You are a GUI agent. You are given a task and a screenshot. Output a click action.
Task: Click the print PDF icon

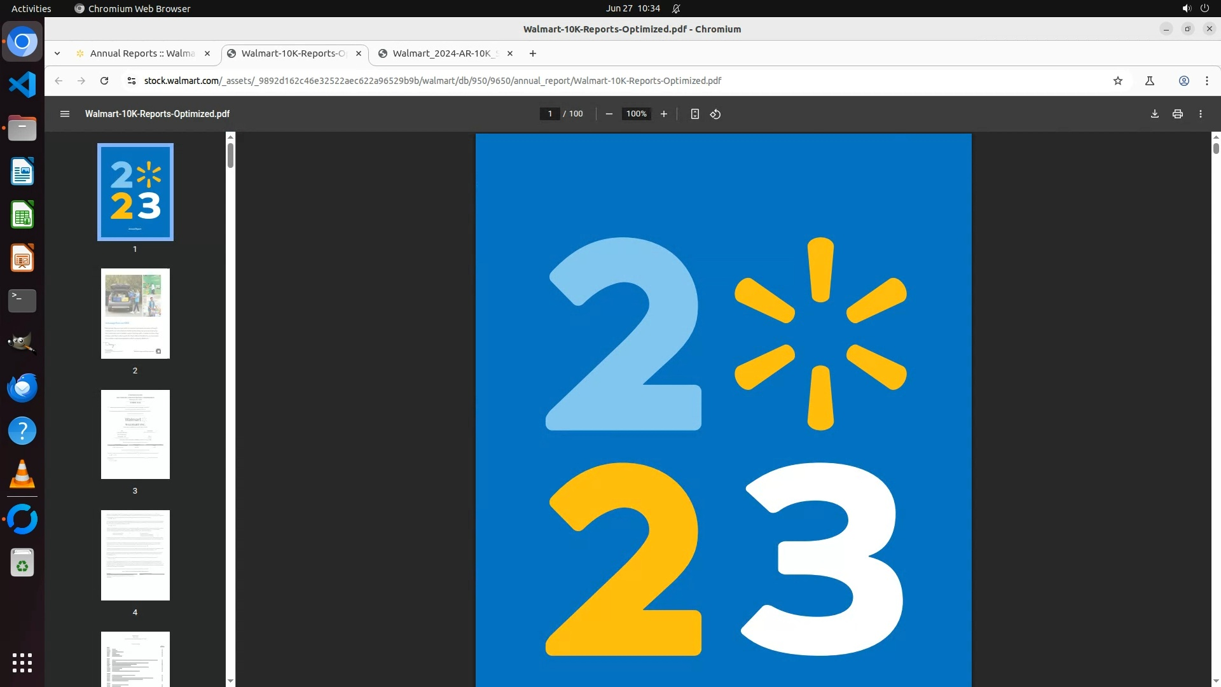[1177, 114]
